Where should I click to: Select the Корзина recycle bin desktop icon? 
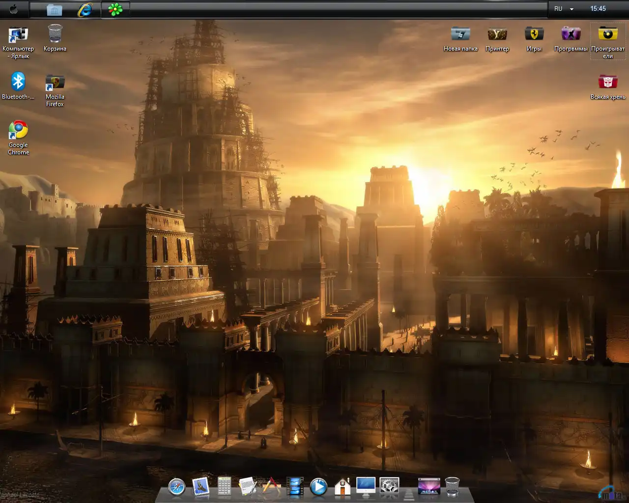[55, 34]
